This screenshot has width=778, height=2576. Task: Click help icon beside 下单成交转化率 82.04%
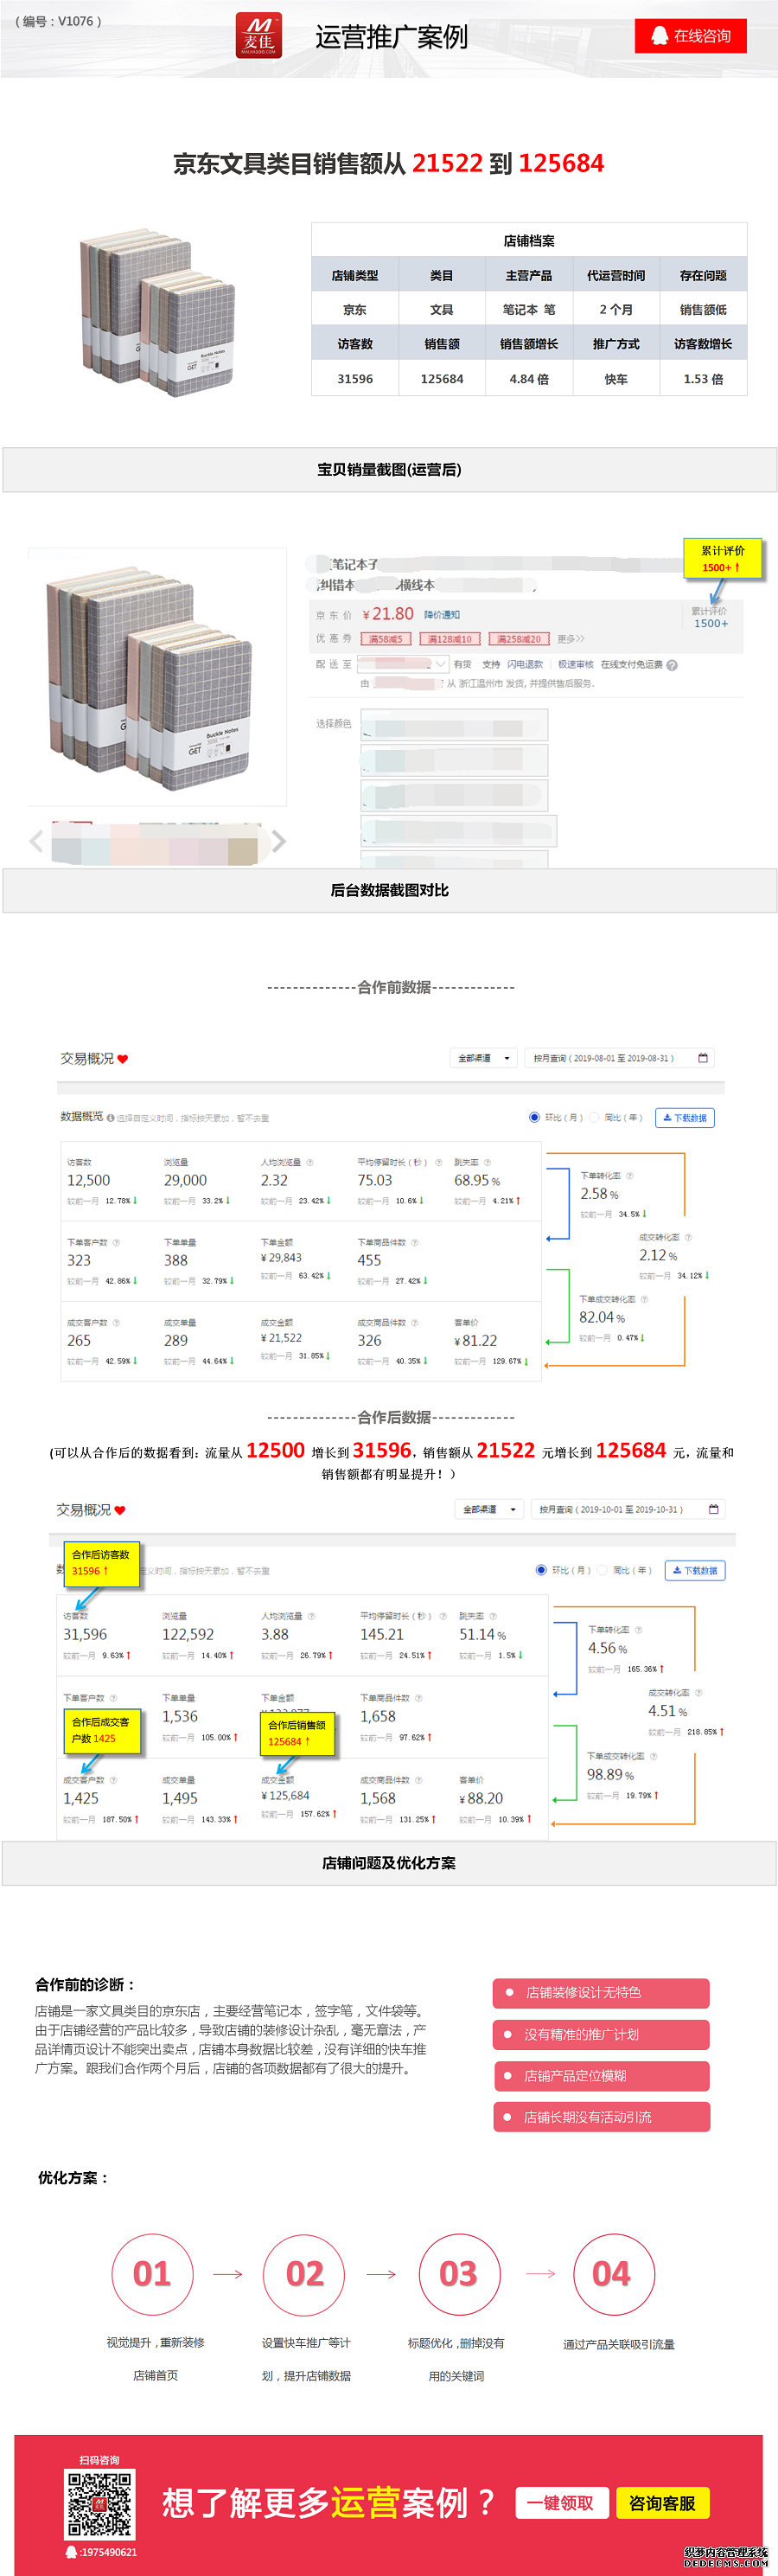tap(644, 1299)
